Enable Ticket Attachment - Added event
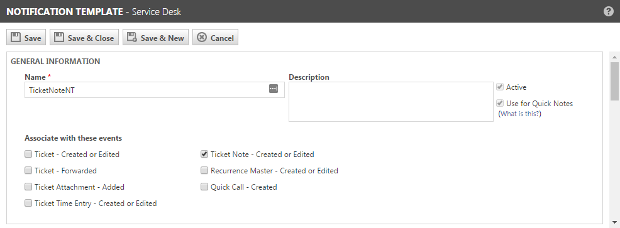The height and width of the screenshot is (228, 620). click(x=28, y=187)
